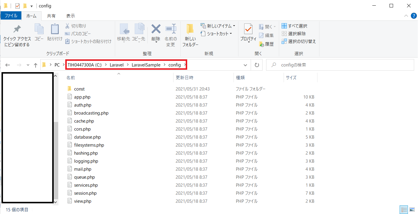The height and width of the screenshot is (214, 418).
Task: Click the Refresh button beside address bar
Action: click(257, 65)
